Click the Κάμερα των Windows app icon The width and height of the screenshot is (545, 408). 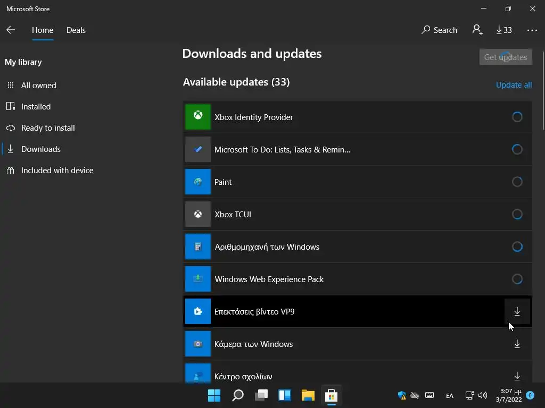(198, 344)
